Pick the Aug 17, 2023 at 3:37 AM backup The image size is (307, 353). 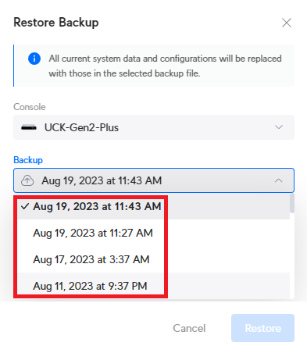[153, 259]
